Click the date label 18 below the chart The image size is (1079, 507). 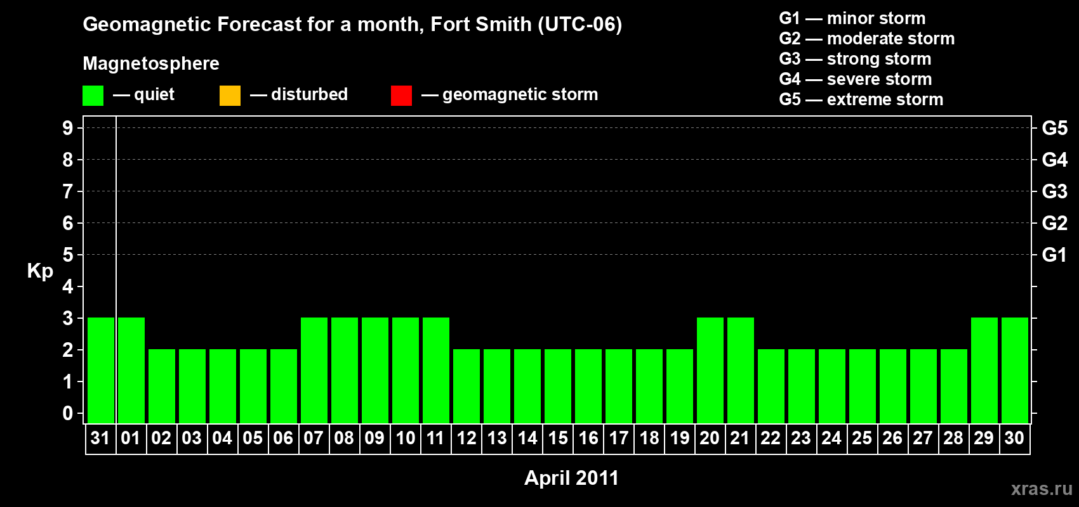tap(649, 439)
